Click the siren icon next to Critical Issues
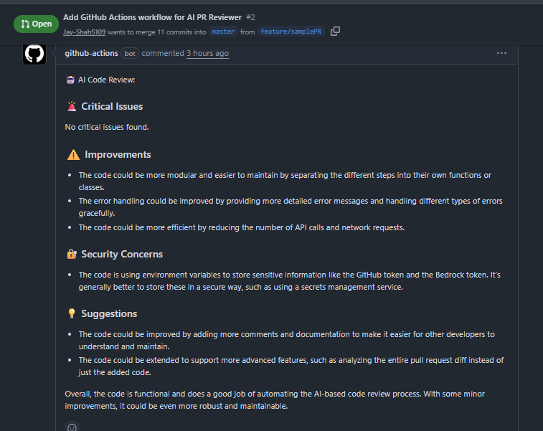543x431 pixels. (x=72, y=106)
